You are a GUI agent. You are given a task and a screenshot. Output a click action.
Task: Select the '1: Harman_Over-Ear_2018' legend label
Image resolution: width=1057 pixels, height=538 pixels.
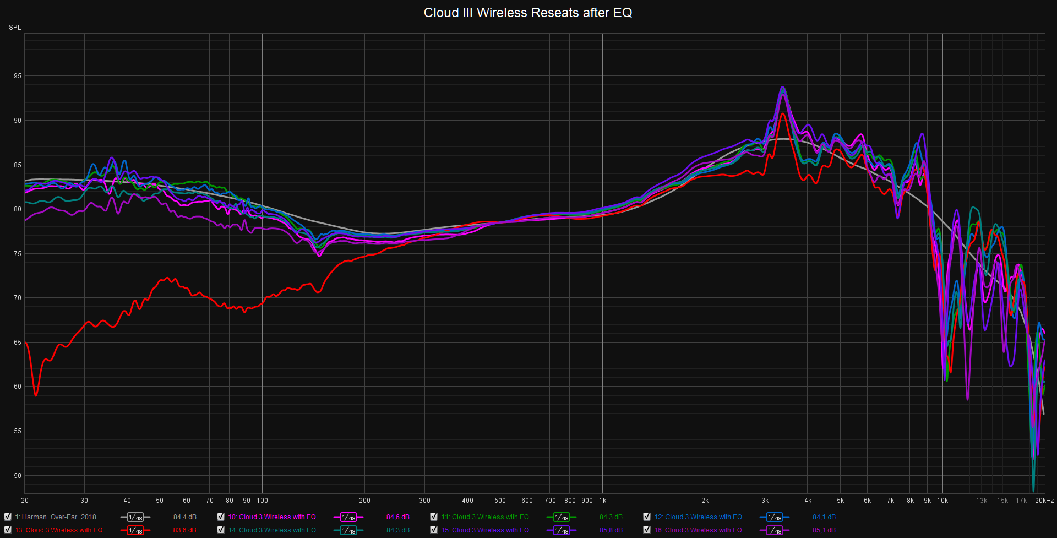[x=56, y=517]
